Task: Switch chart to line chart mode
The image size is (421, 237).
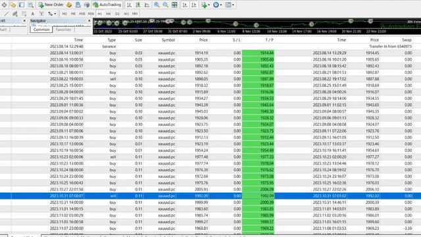Action: [147, 5]
